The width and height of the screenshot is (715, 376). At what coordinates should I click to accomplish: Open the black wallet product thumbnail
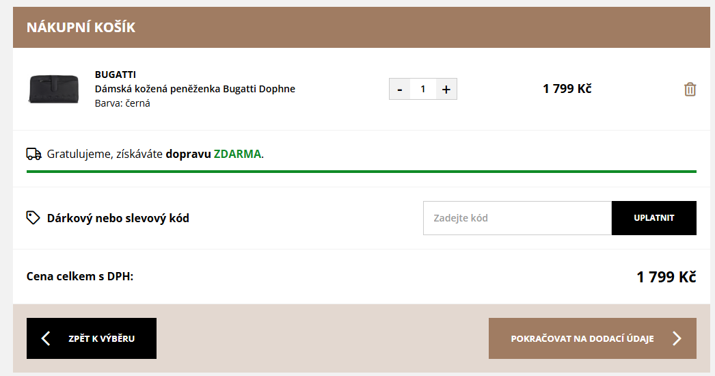[54, 89]
